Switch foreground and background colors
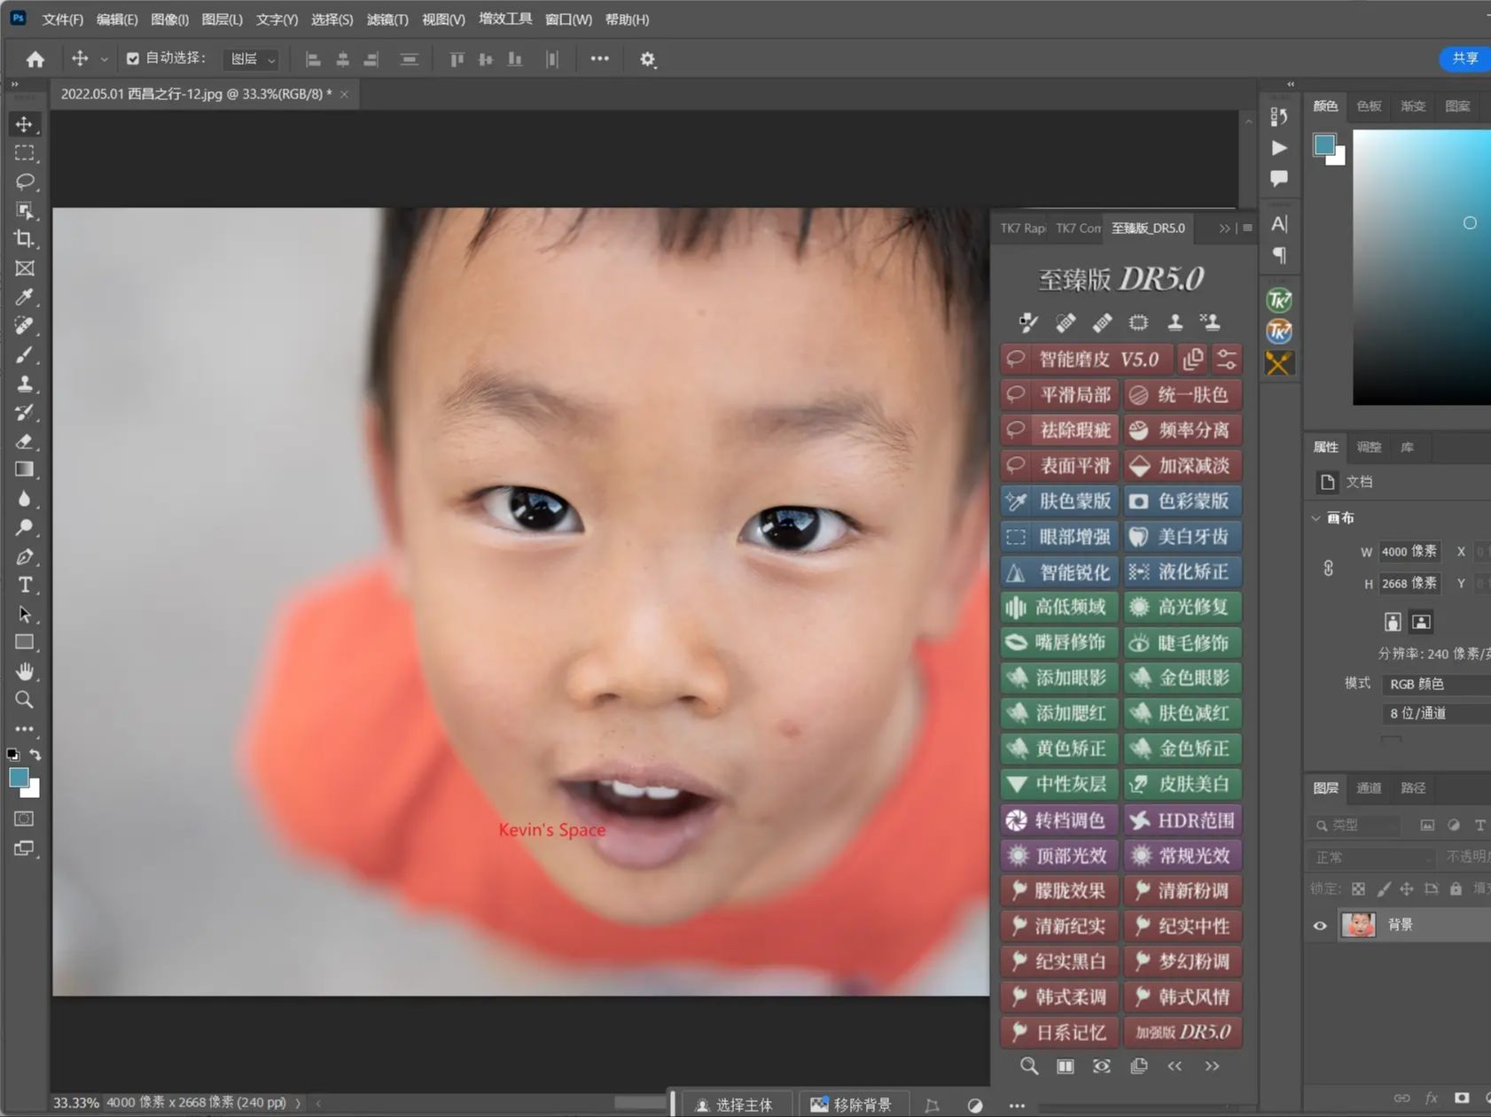This screenshot has height=1117, width=1491. click(35, 755)
